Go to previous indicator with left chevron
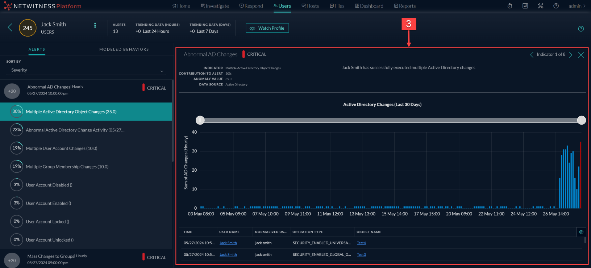The image size is (591, 268). (532, 55)
